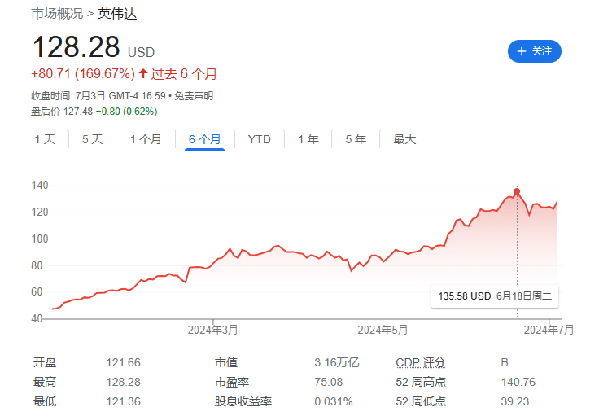The width and height of the screenshot is (599, 416).
Task: Click the 市盈率 value 75.08
Action: click(x=329, y=382)
